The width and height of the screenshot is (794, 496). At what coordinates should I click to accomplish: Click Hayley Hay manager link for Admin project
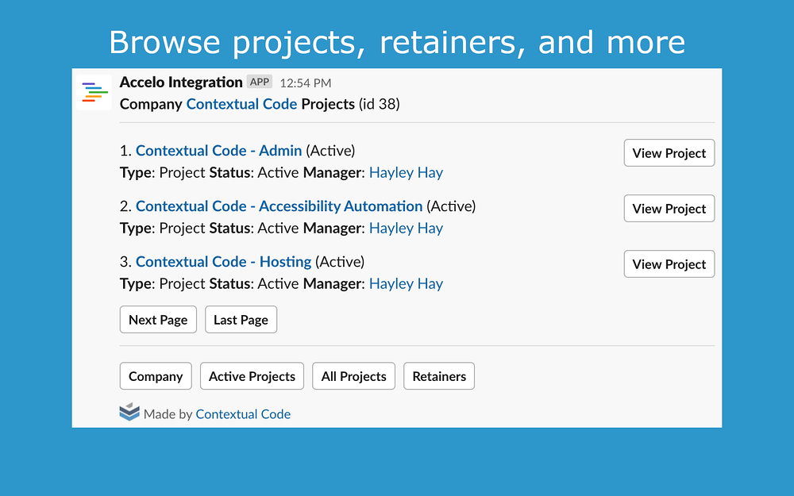click(406, 172)
